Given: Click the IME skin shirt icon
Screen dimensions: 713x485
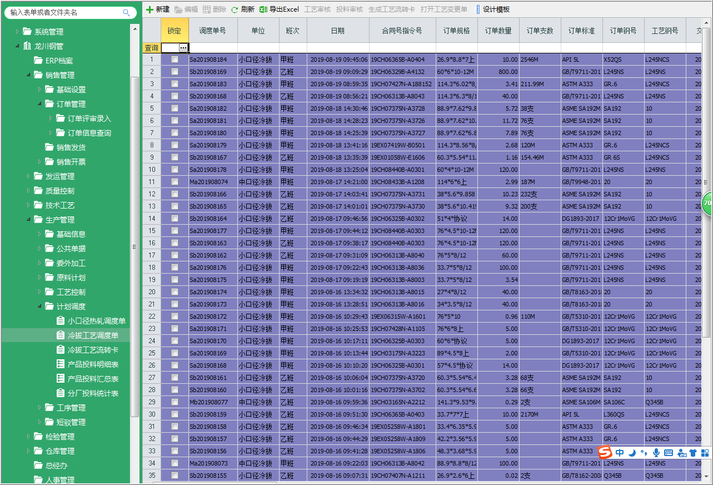Looking at the screenshot, I should [x=693, y=453].
